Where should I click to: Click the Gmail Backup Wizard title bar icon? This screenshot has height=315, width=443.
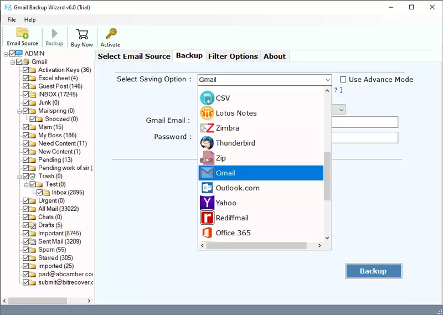coord(8,7)
